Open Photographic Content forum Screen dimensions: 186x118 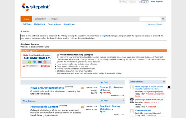tap(44, 107)
